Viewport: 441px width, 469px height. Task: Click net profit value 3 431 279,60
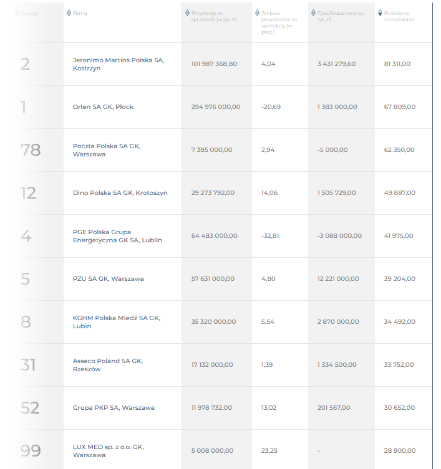point(336,64)
